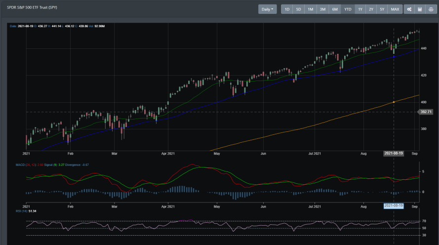Select the 1D time range
This screenshot has height=245, width=439.
287,9
